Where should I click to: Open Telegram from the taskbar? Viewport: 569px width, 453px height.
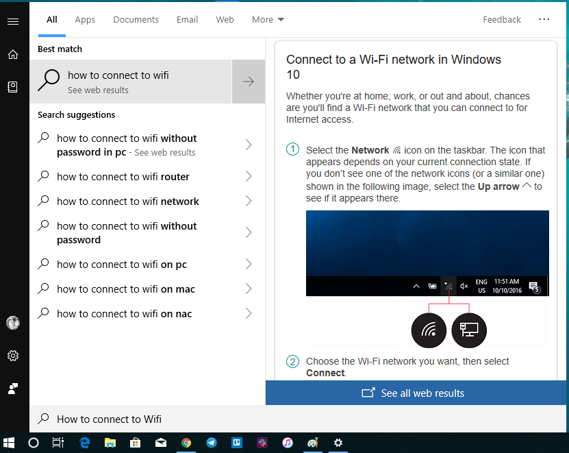click(x=212, y=443)
